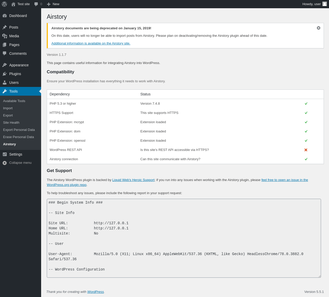Click the Dashboard gauge icon
Screen dimensions: 329x297
coord(5,16)
